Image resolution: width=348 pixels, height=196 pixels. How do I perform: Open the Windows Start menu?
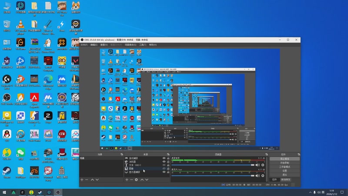(x=4, y=192)
